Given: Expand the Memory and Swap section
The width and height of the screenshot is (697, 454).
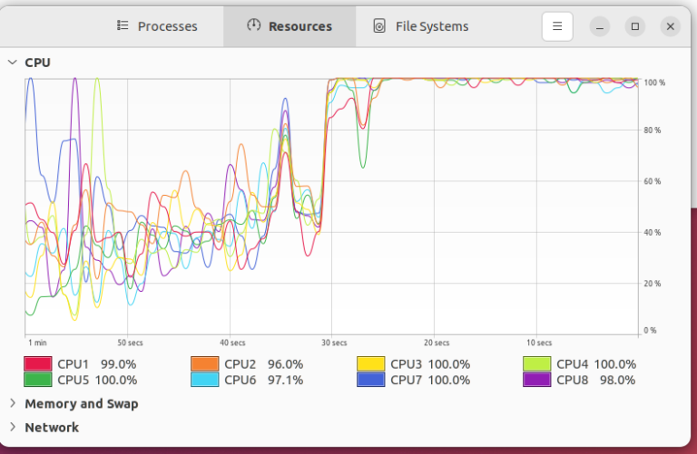Looking at the screenshot, I should pos(13,403).
